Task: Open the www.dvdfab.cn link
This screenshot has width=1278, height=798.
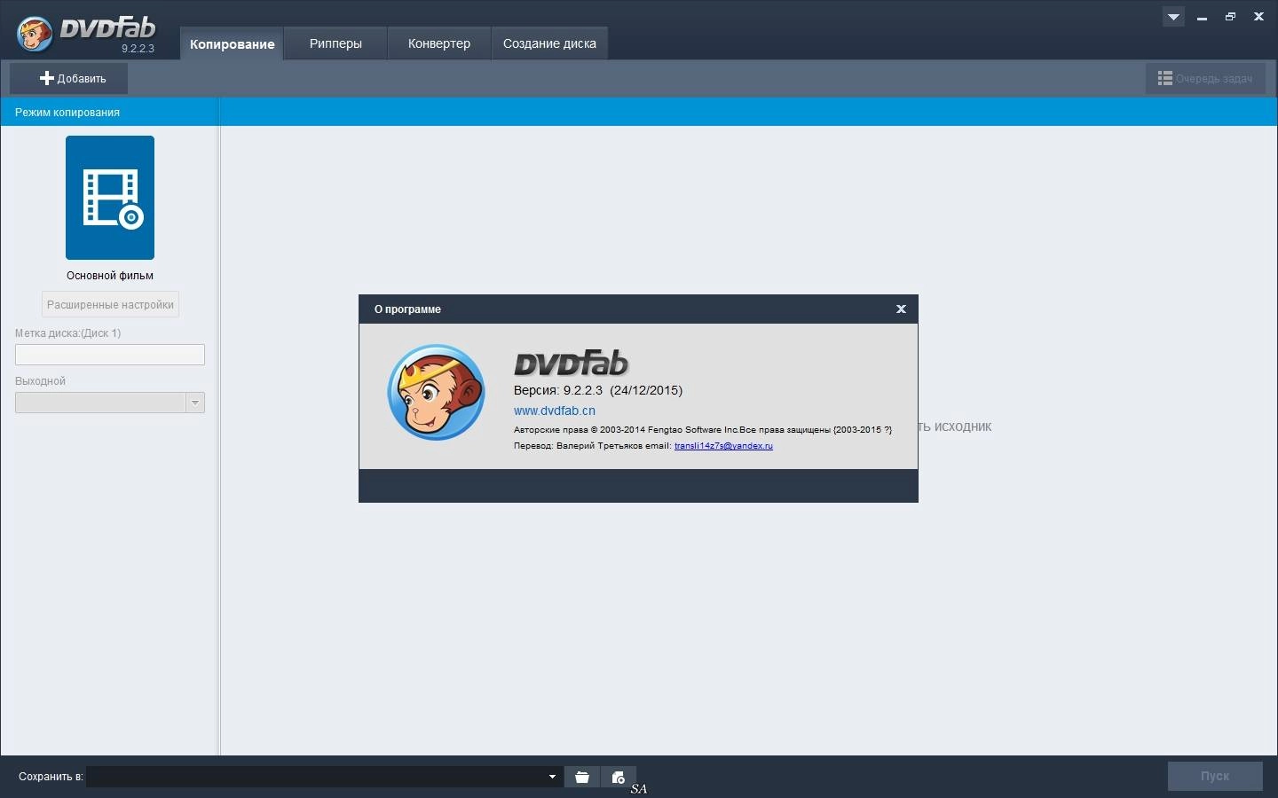Action: [x=555, y=411]
